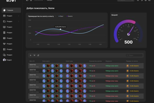
Task: Click last Сила тьмы hero avatar in top row
Action: pos(85,66)
